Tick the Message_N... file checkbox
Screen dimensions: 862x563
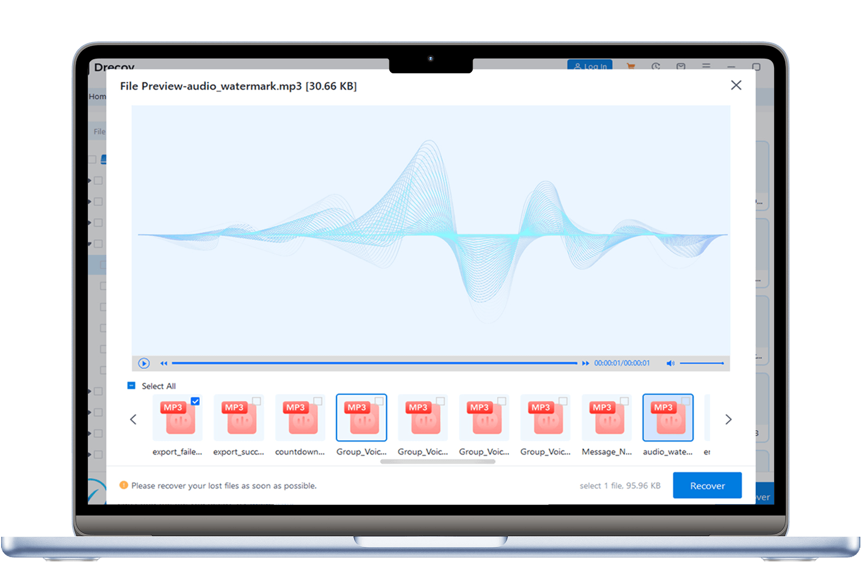pyautogui.click(x=625, y=401)
